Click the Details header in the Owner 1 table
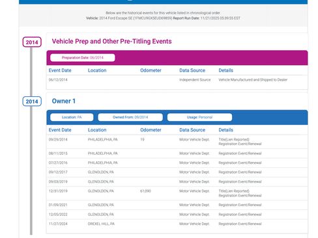 (x=225, y=130)
